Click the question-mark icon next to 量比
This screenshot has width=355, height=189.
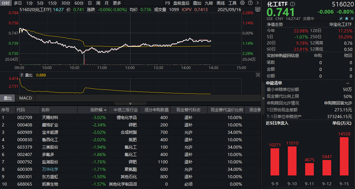(21, 75)
